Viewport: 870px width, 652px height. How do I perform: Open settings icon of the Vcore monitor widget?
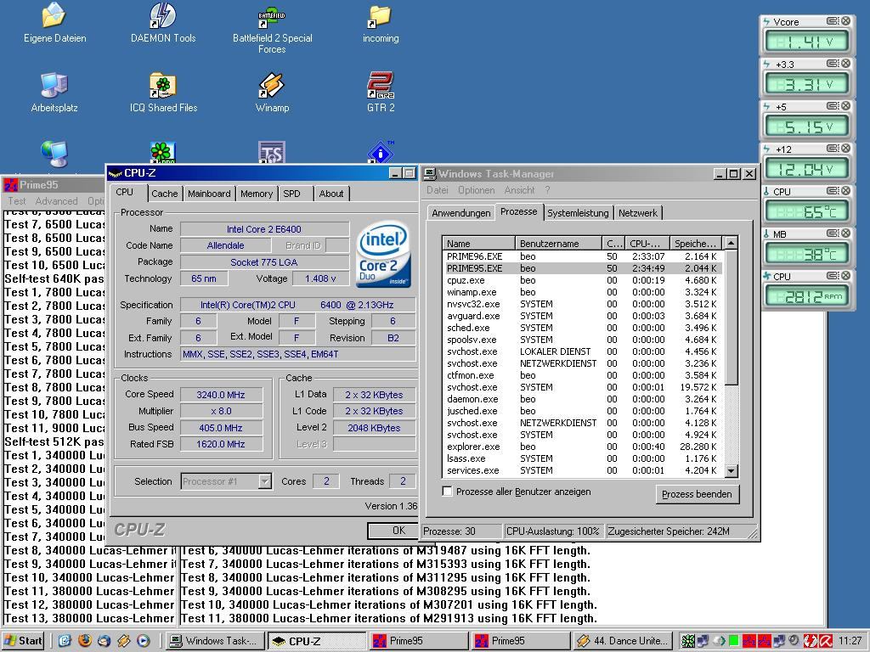[833, 21]
